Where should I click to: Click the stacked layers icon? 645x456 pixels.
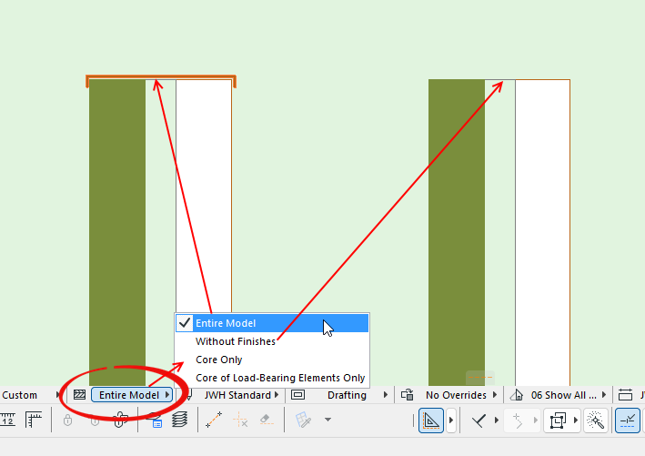[x=180, y=421]
